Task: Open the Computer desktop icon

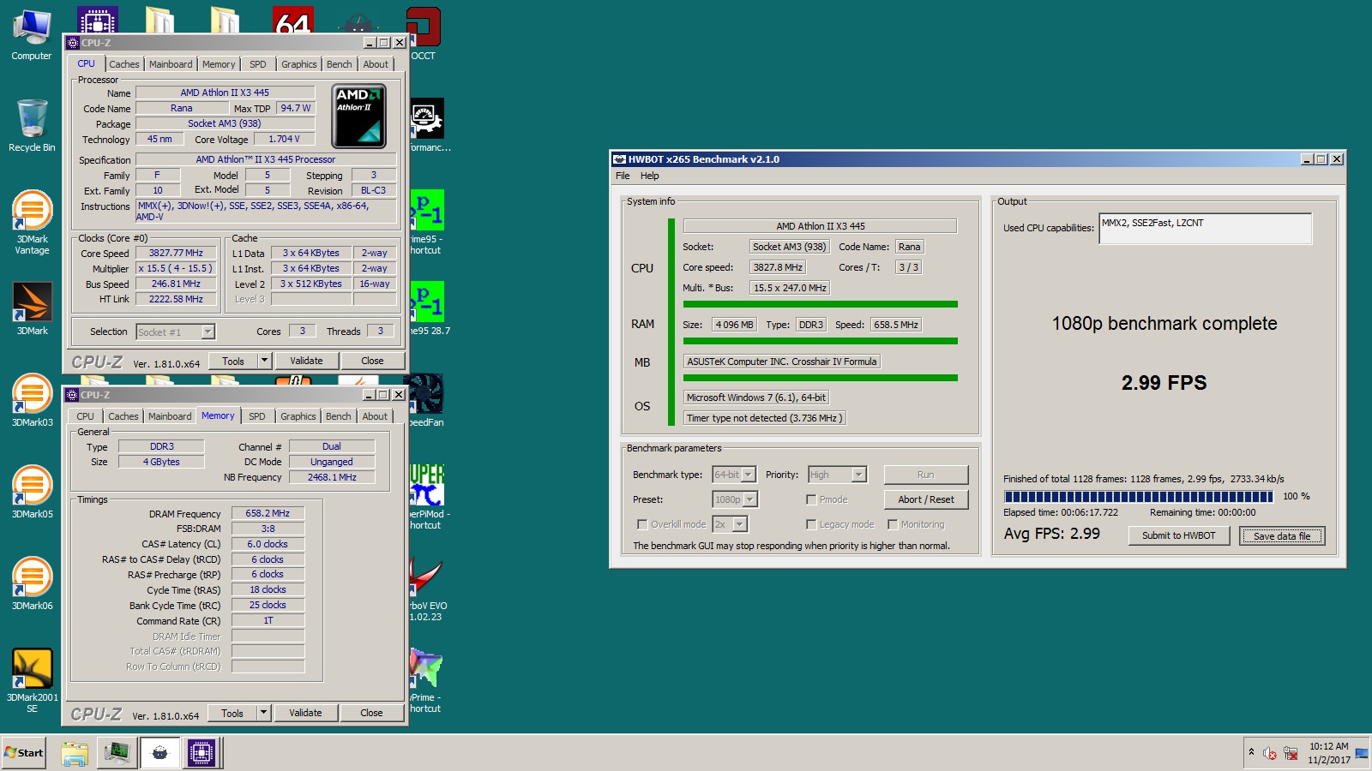Action: pyautogui.click(x=32, y=34)
